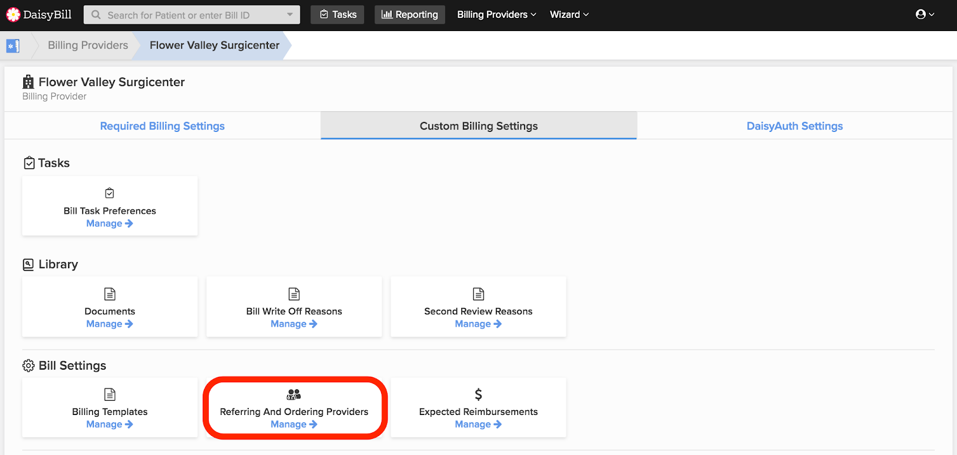
Task: Open the Billing Providers dropdown menu
Action: (496, 14)
